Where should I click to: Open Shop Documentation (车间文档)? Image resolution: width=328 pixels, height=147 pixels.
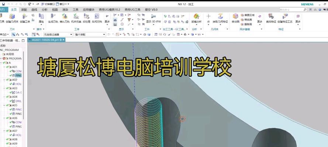97,18
